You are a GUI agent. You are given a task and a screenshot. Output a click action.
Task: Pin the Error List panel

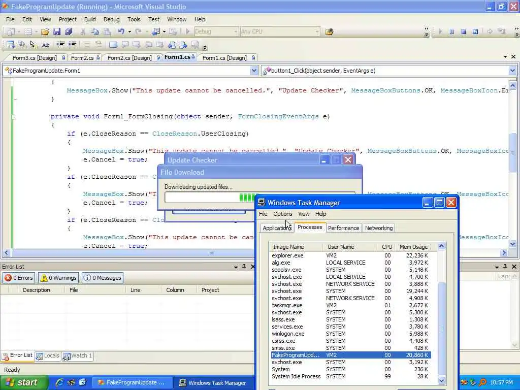coord(244,266)
